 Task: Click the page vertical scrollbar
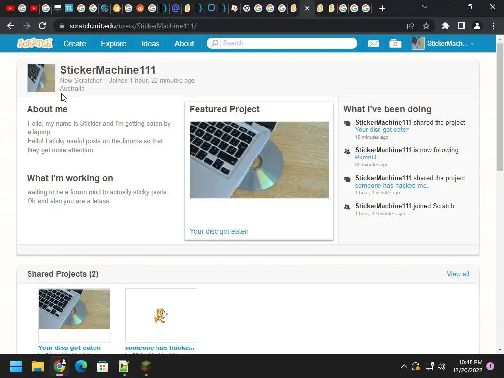coord(500,106)
